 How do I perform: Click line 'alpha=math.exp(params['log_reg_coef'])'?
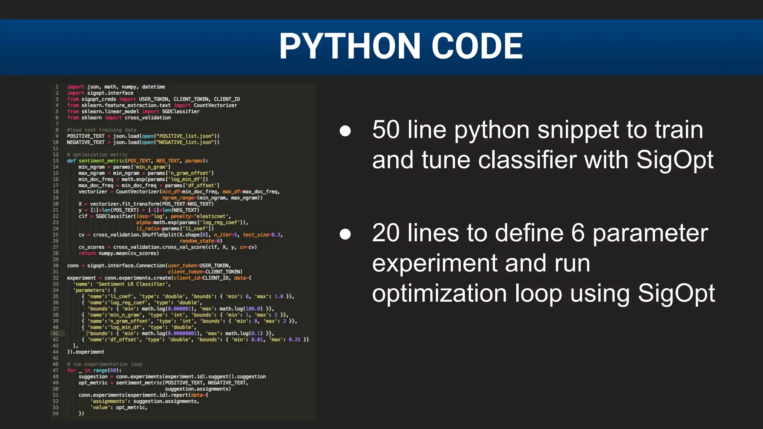pos(192,222)
